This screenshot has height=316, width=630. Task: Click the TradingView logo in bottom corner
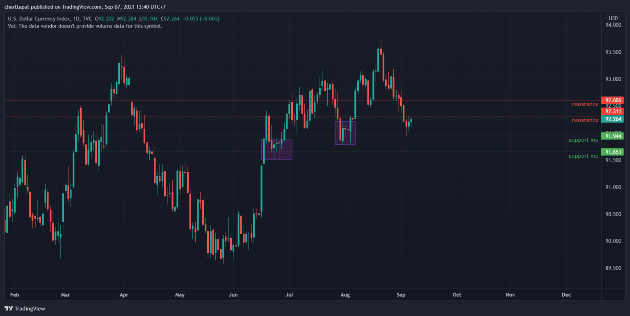[25, 308]
